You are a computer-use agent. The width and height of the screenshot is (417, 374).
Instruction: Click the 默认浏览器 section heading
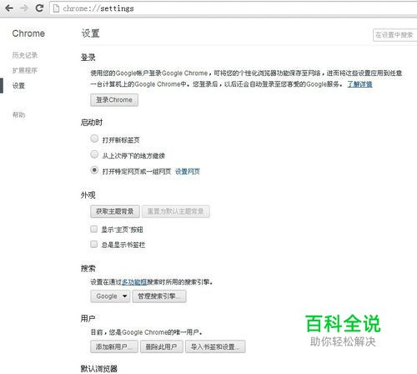pyautogui.click(x=99, y=369)
